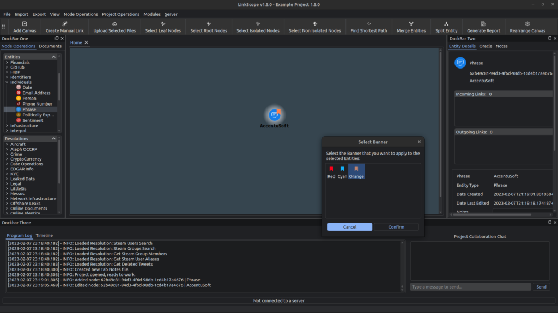Viewport: 558px width, 313px height.
Task: Expand the HIBP entity category
Action: [x=7, y=72]
